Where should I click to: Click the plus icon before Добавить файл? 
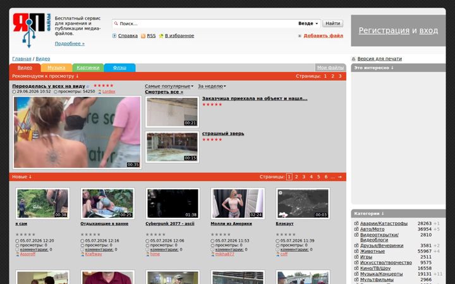300,36
